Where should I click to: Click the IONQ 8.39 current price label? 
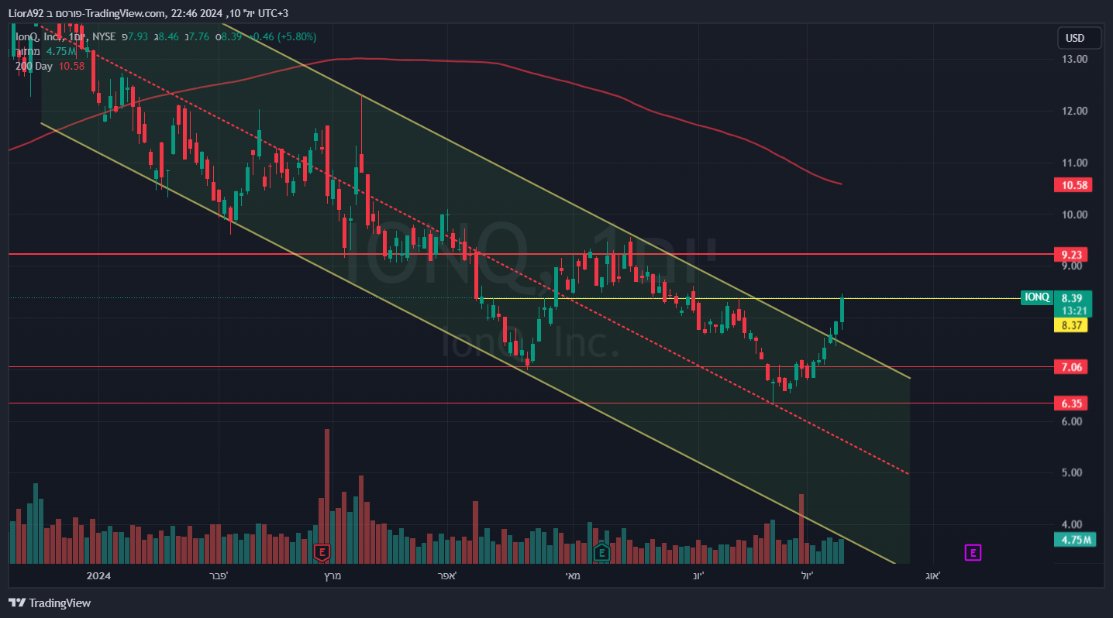tap(1056, 297)
